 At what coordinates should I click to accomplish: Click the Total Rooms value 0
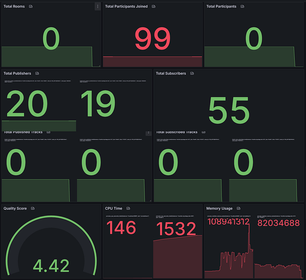[x=51, y=38]
